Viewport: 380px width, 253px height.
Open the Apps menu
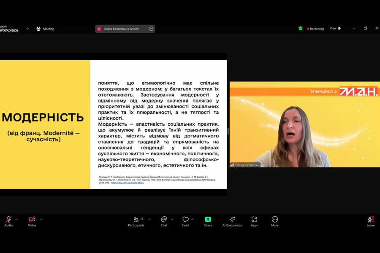pos(254,220)
